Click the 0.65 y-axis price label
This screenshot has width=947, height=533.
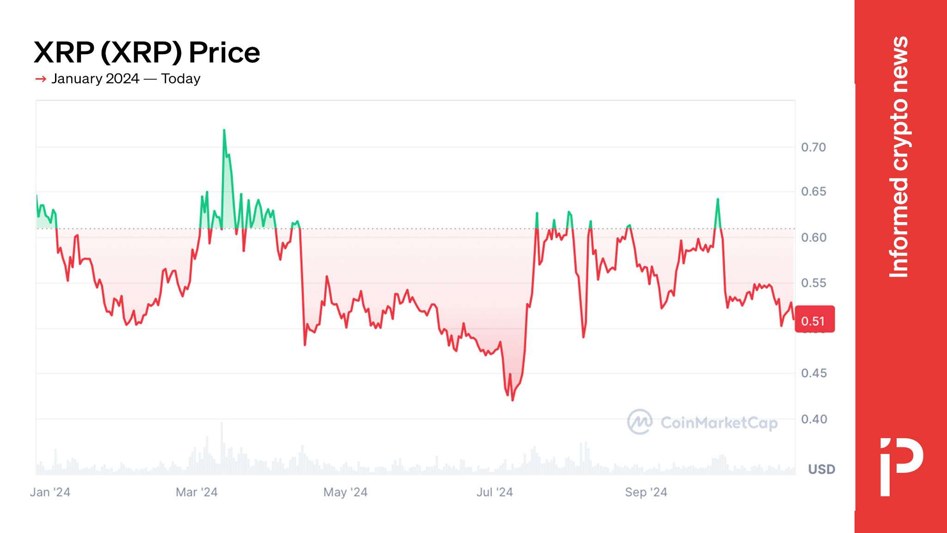pyautogui.click(x=813, y=191)
